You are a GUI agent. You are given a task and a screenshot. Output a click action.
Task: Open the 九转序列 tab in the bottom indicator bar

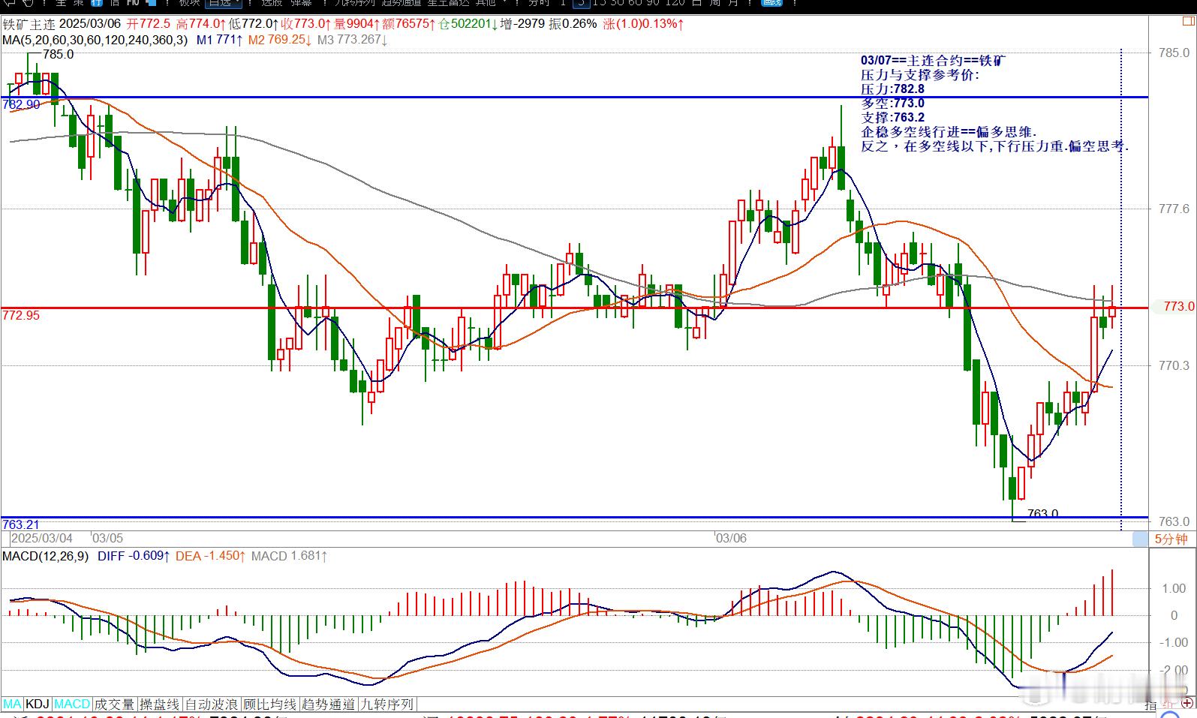click(386, 704)
